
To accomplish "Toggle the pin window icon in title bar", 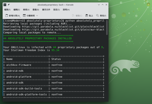I will 9,5.
